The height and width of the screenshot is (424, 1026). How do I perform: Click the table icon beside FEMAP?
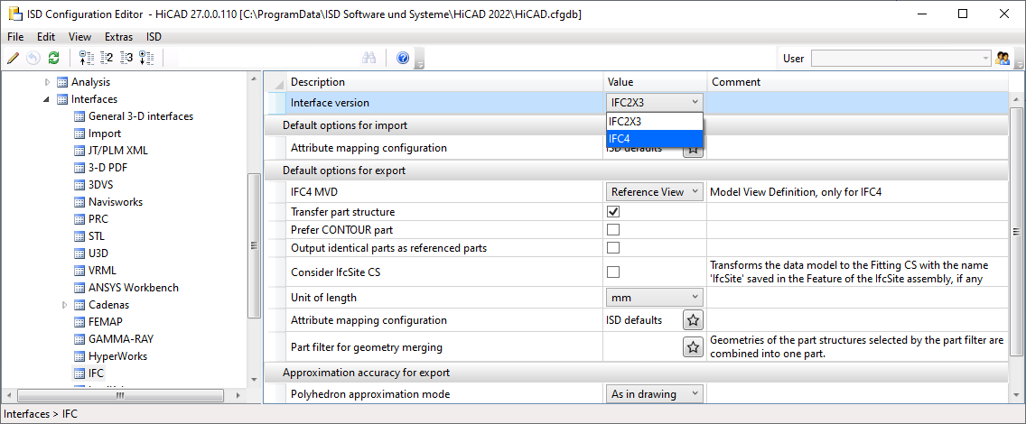[79, 321]
